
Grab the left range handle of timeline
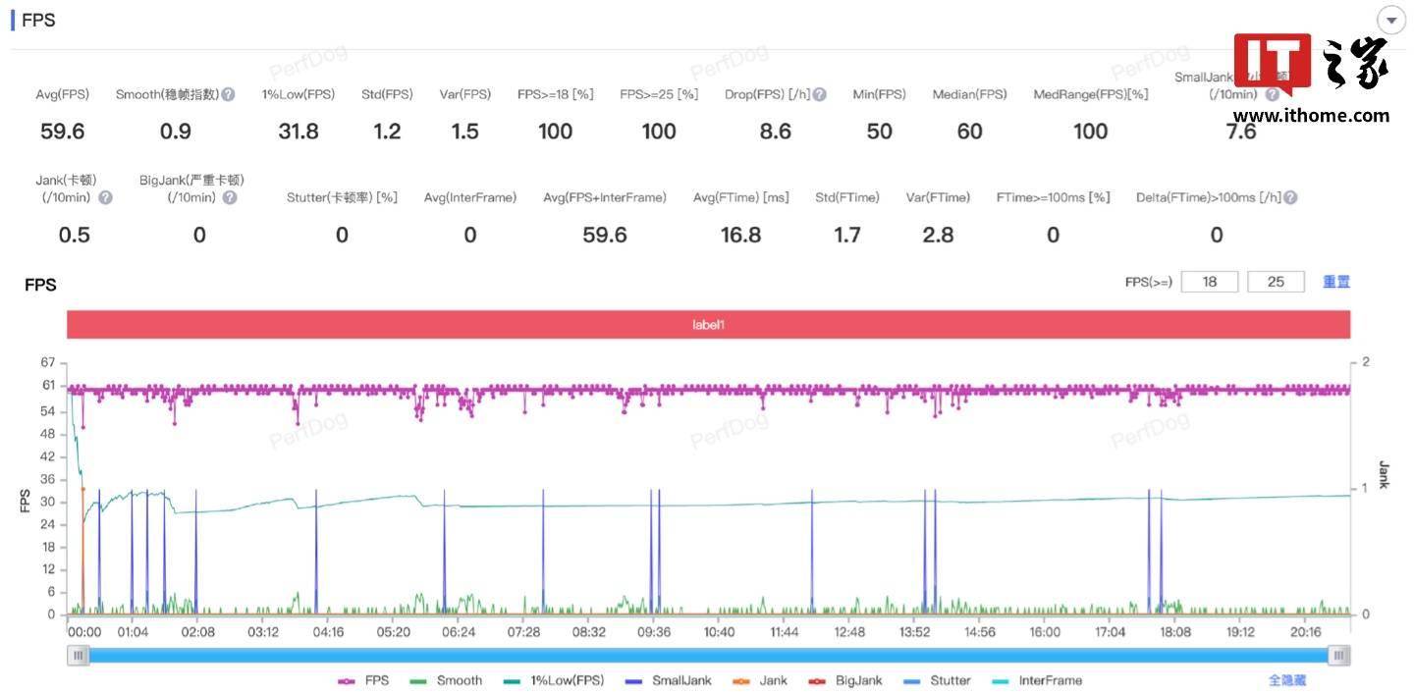[x=79, y=655]
